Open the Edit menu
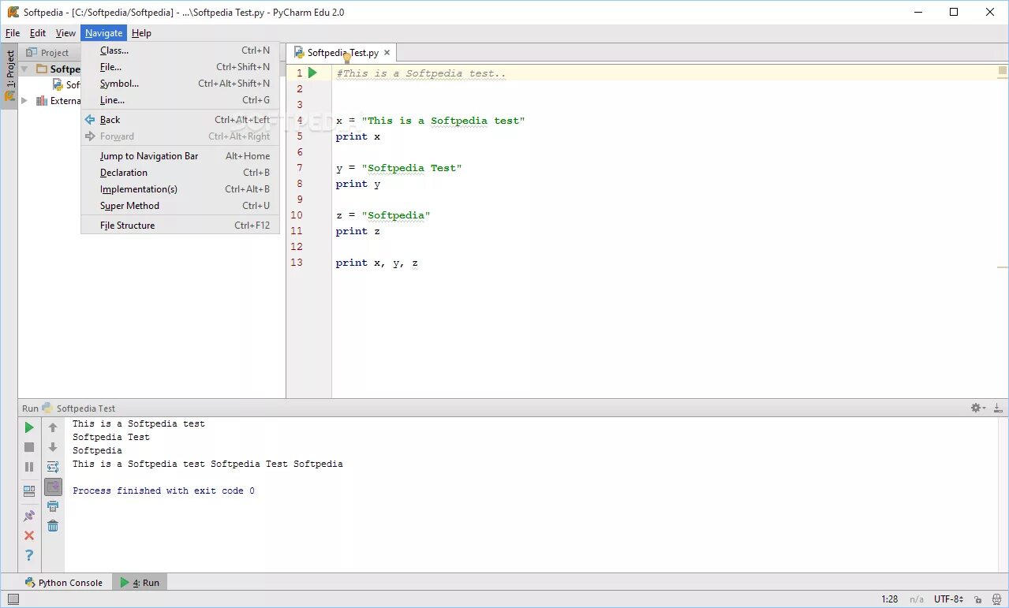 point(38,33)
